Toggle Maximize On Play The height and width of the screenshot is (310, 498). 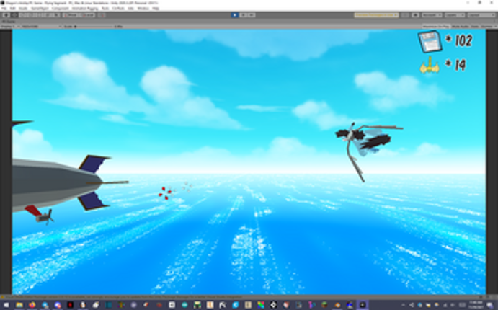(x=436, y=27)
